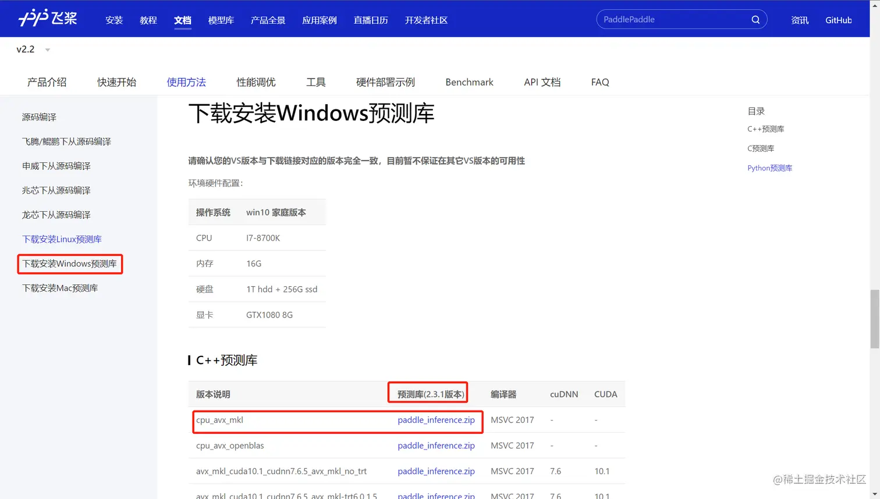Switch to the Benchmark tab
This screenshot has height=499, width=880.
click(x=469, y=82)
